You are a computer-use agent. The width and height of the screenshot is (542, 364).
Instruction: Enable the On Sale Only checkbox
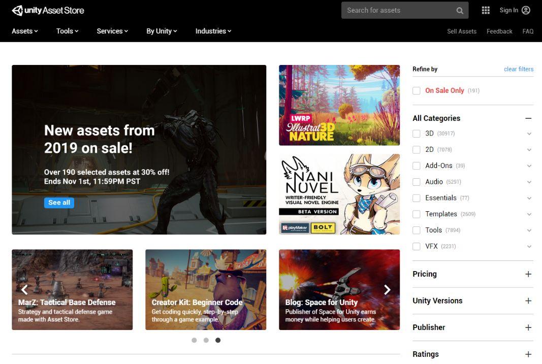tap(417, 91)
